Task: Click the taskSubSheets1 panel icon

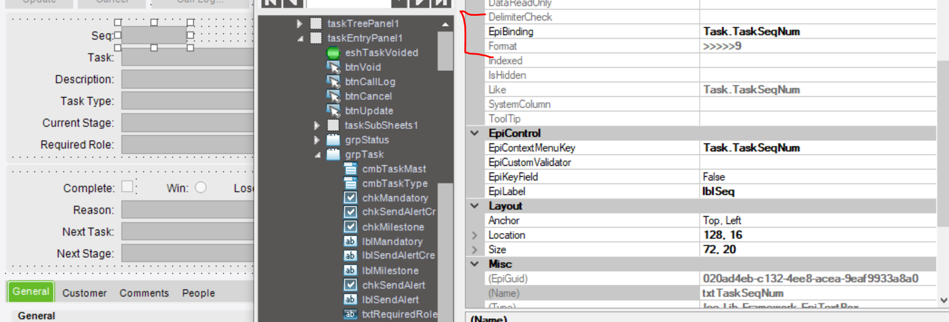Action: [333, 125]
